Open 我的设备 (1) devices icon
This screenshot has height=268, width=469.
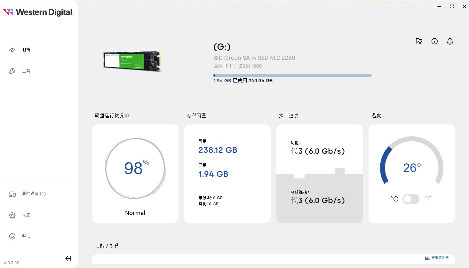pyautogui.click(x=12, y=194)
